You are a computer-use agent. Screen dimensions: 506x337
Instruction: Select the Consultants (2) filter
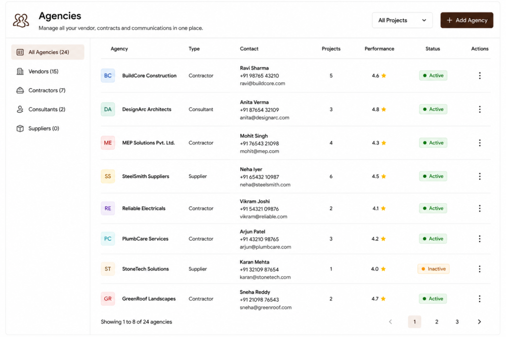(48, 109)
